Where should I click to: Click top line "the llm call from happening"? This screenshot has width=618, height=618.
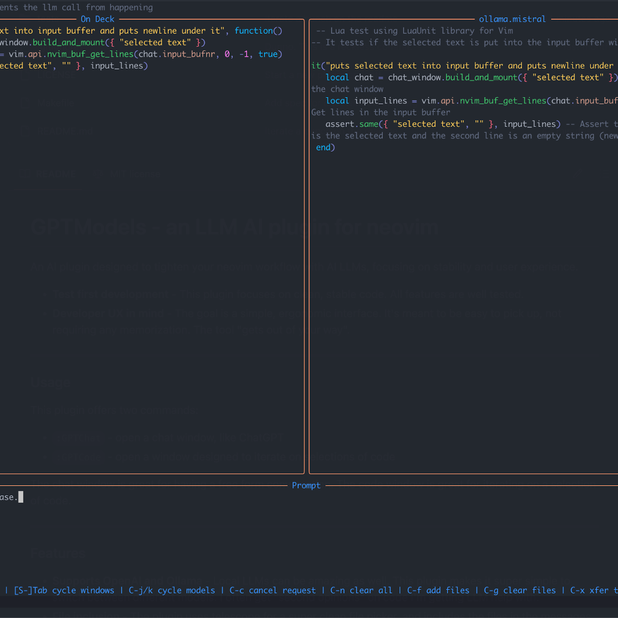click(x=88, y=8)
